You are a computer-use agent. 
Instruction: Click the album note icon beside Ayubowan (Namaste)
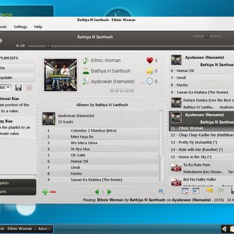pyautogui.click(x=85, y=81)
